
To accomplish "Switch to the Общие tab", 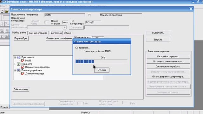I will pos(68,33).
